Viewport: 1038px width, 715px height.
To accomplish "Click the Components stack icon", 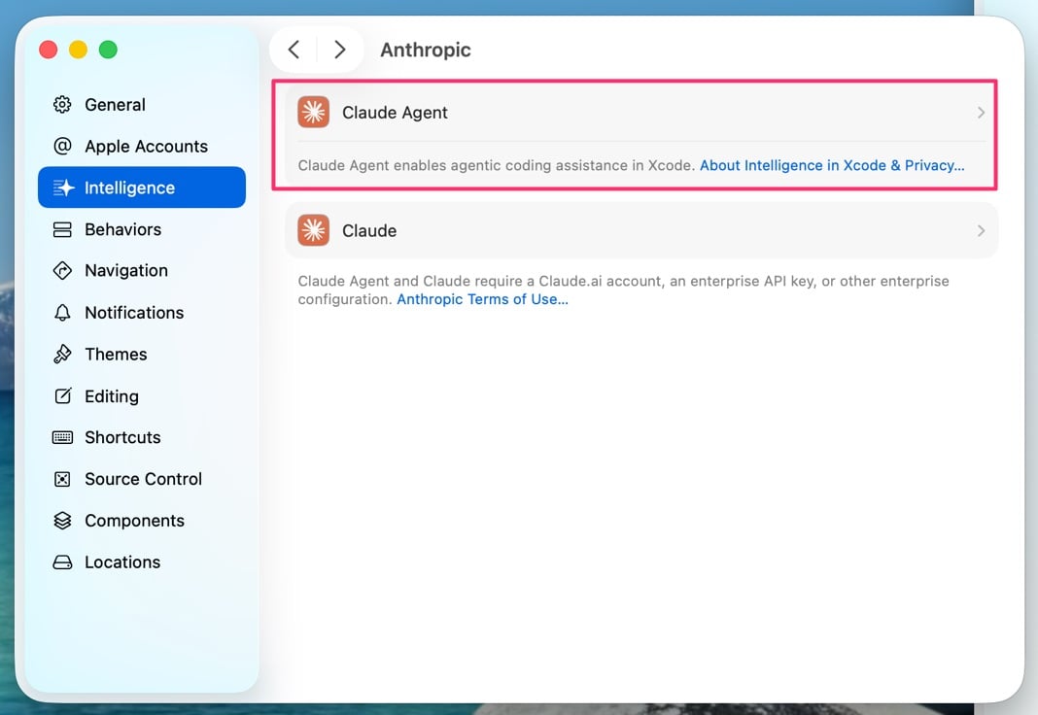I will click(62, 521).
